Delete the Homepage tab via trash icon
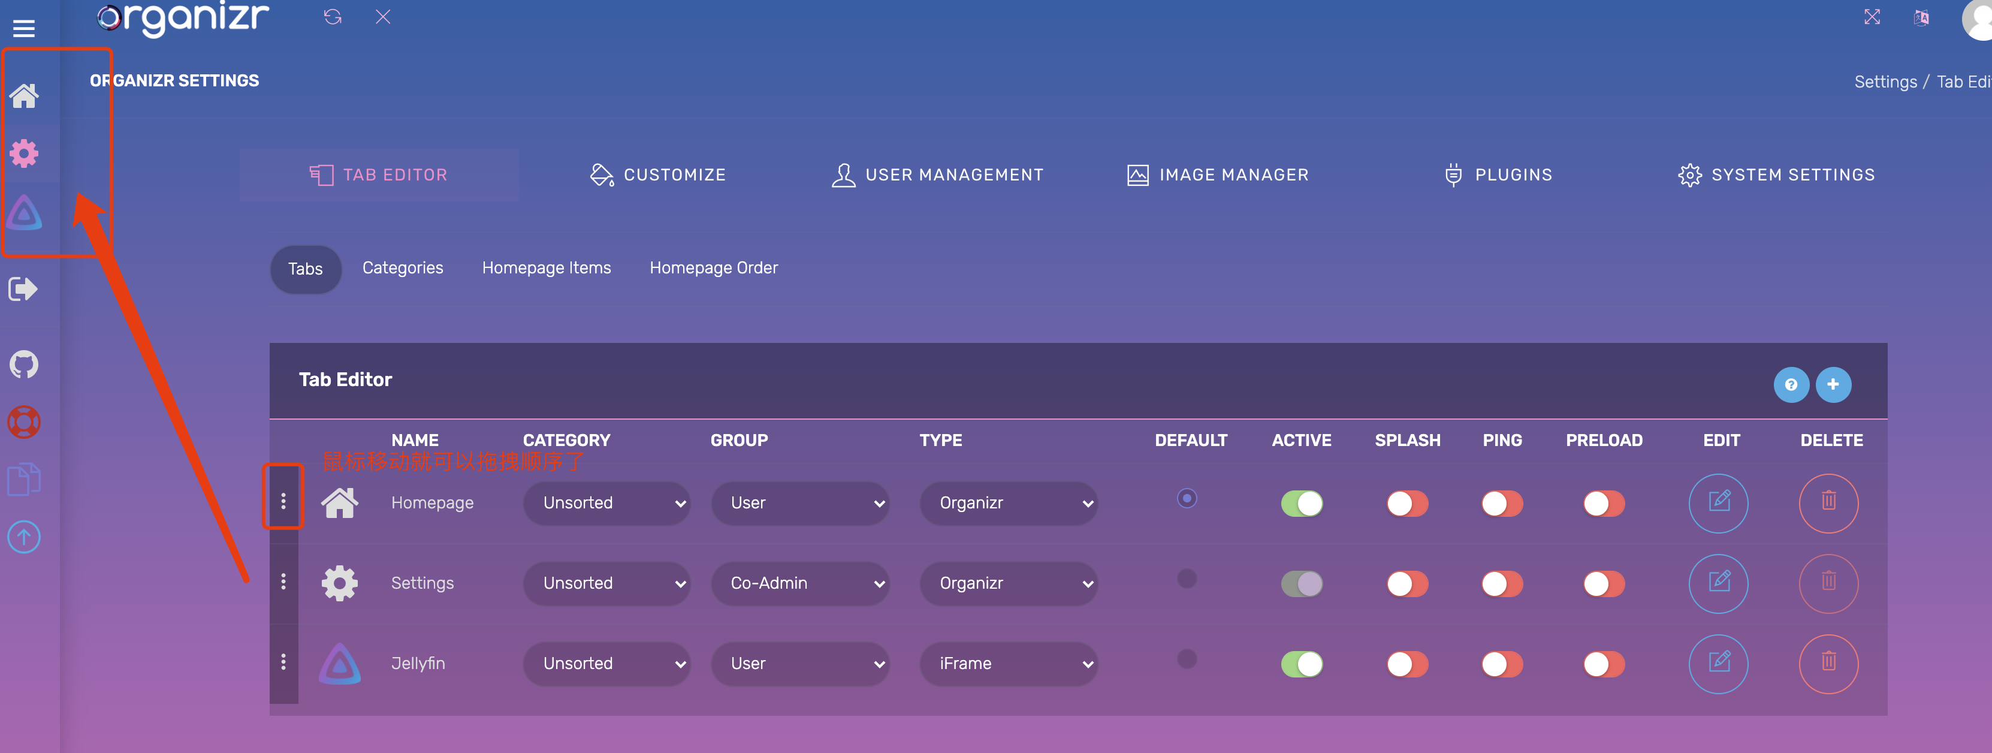Image resolution: width=1992 pixels, height=753 pixels. [1828, 502]
